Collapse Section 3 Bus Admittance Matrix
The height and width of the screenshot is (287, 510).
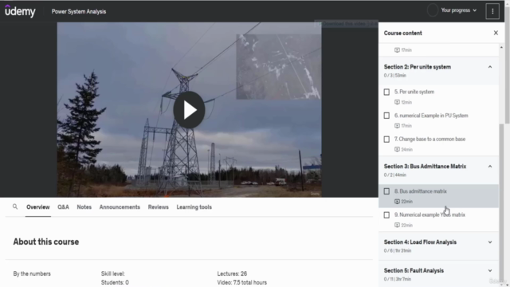490,167
